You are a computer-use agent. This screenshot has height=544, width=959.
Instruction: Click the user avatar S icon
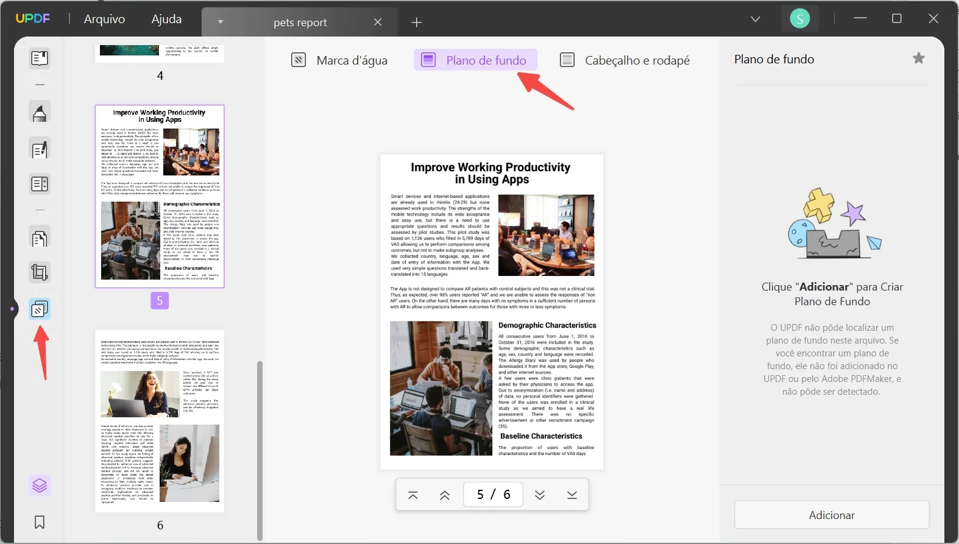(x=800, y=19)
